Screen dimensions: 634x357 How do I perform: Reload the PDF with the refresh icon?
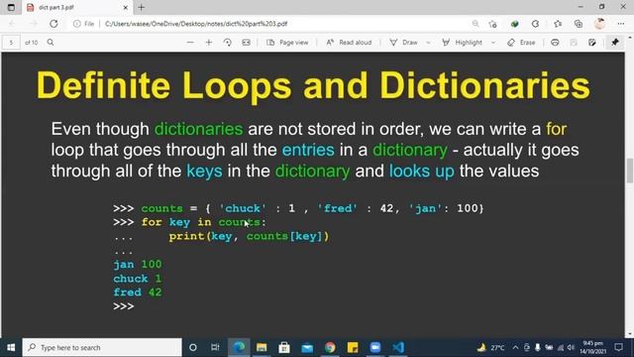tap(53, 24)
